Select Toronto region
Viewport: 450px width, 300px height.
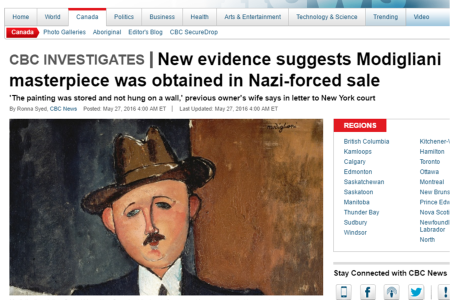point(429,161)
